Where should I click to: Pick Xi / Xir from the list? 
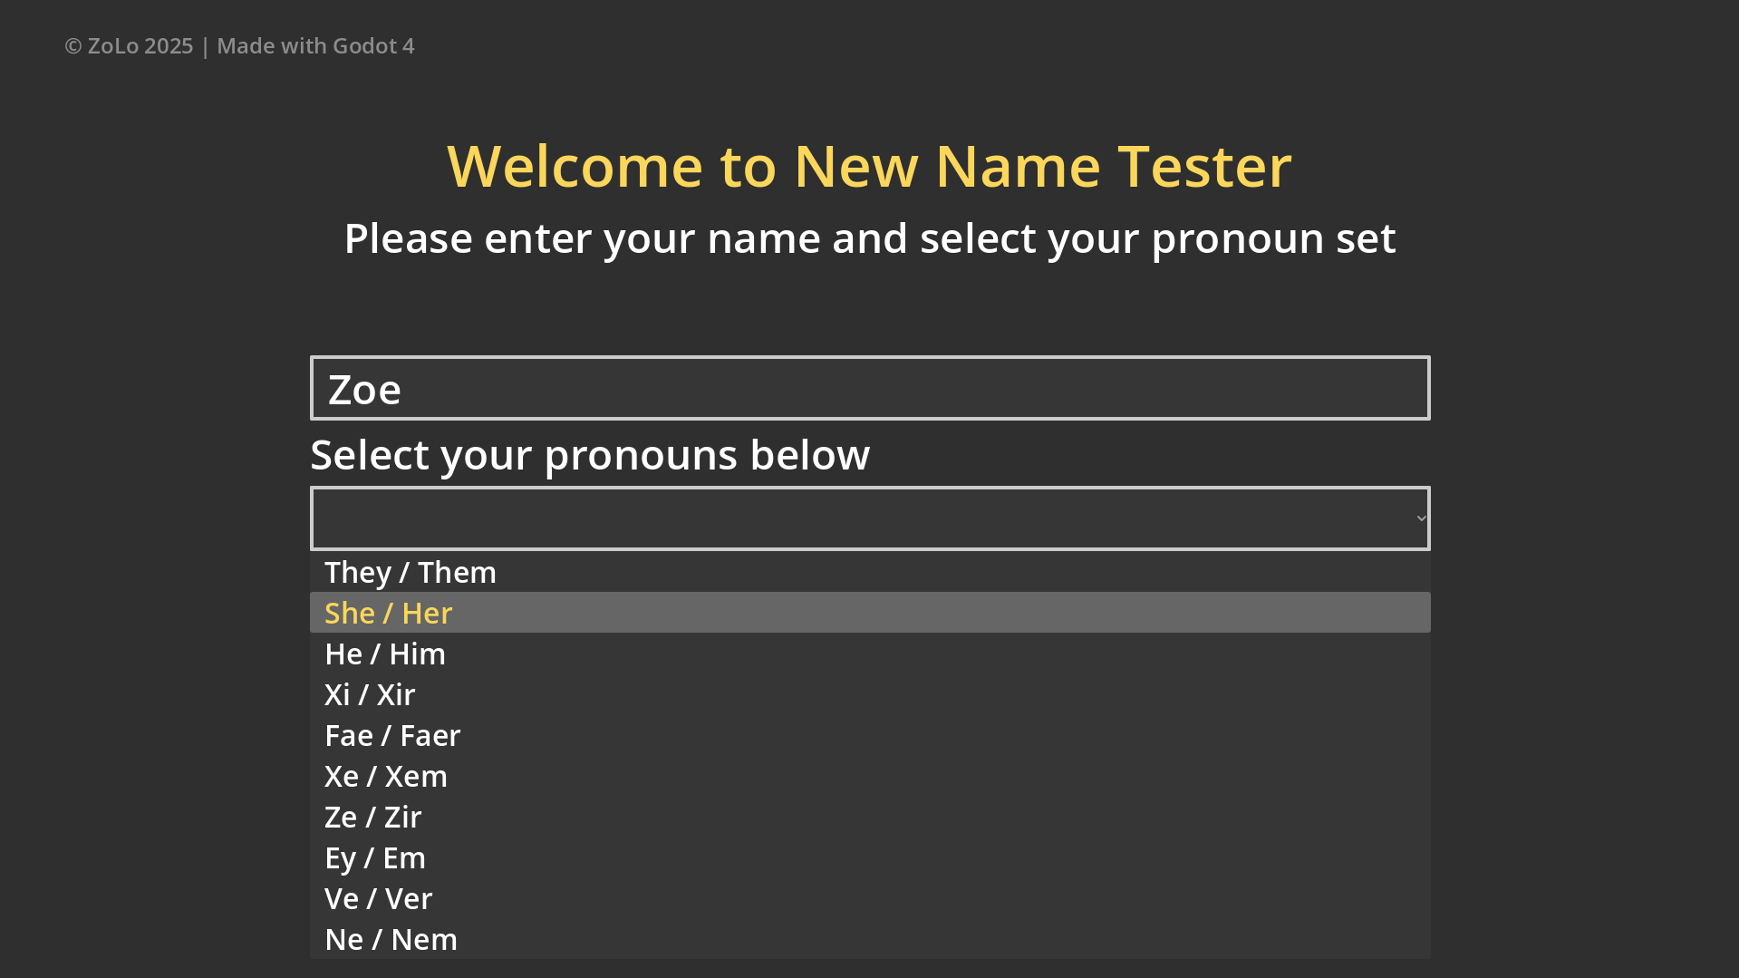pos(369,694)
